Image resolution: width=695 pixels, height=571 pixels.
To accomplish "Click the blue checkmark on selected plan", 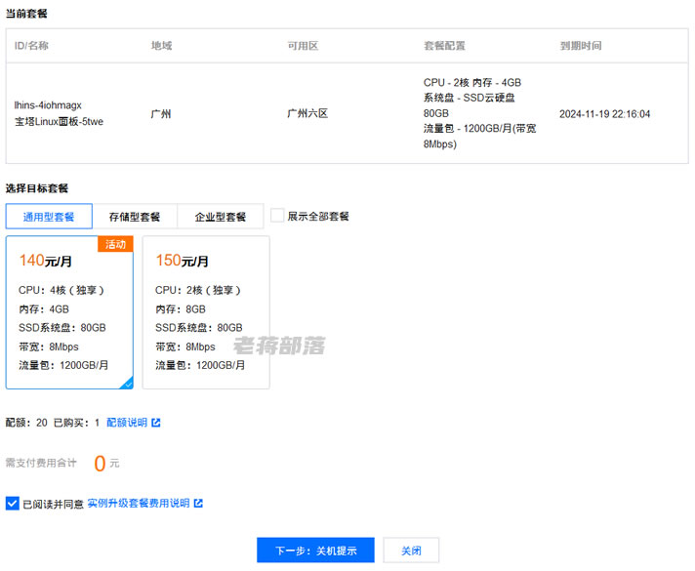I will pyautogui.click(x=127, y=383).
